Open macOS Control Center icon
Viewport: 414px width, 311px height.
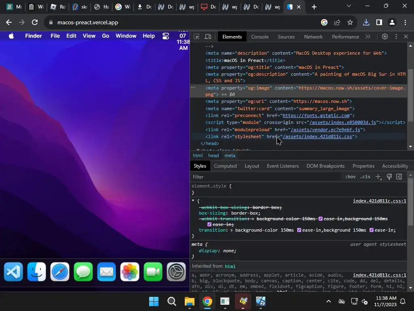point(165,36)
